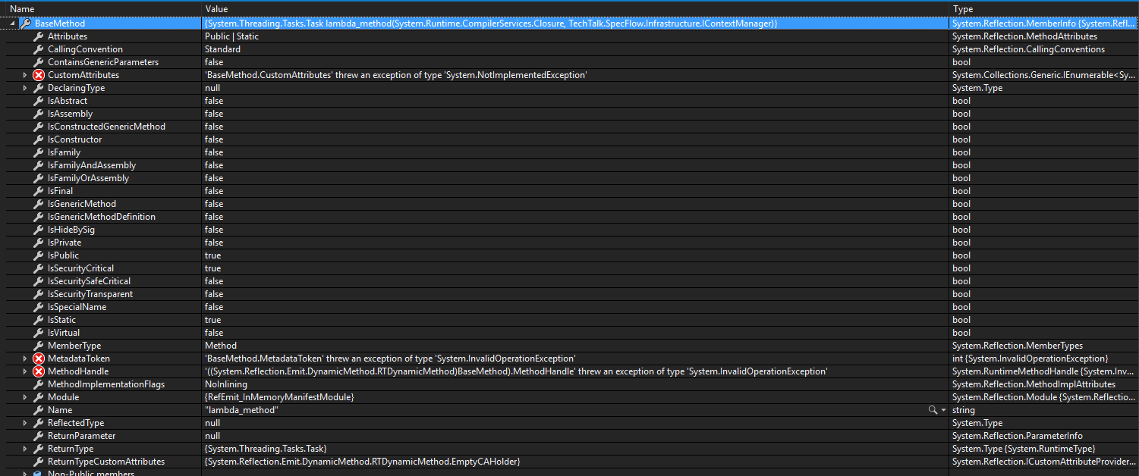Click the System.Reflection.CallingConventions type cell
This screenshot has height=476, width=1139.
(x=1028, y=49)
